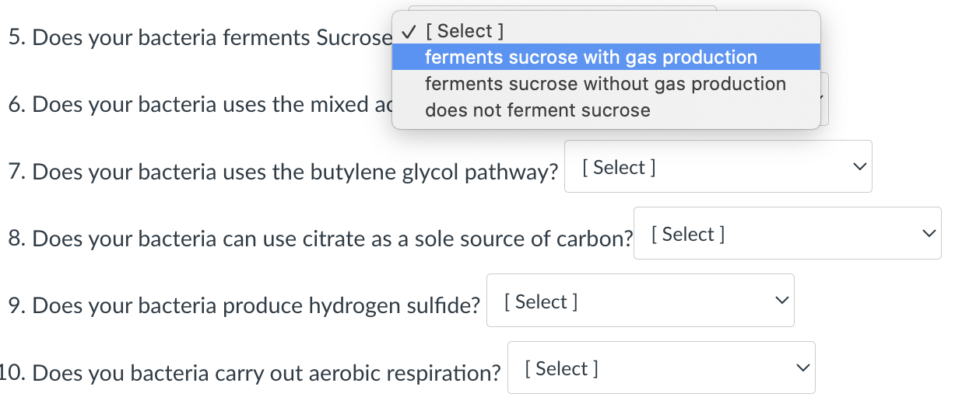
Task: Open the citrate carbon source select box
Action: pyautogui.click(x=786, y=234)
